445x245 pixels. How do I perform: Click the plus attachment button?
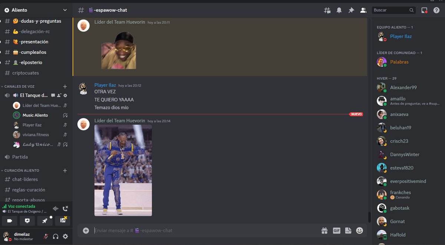pos(86,231)
